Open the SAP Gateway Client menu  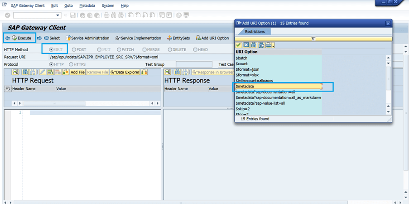(28, 5)
